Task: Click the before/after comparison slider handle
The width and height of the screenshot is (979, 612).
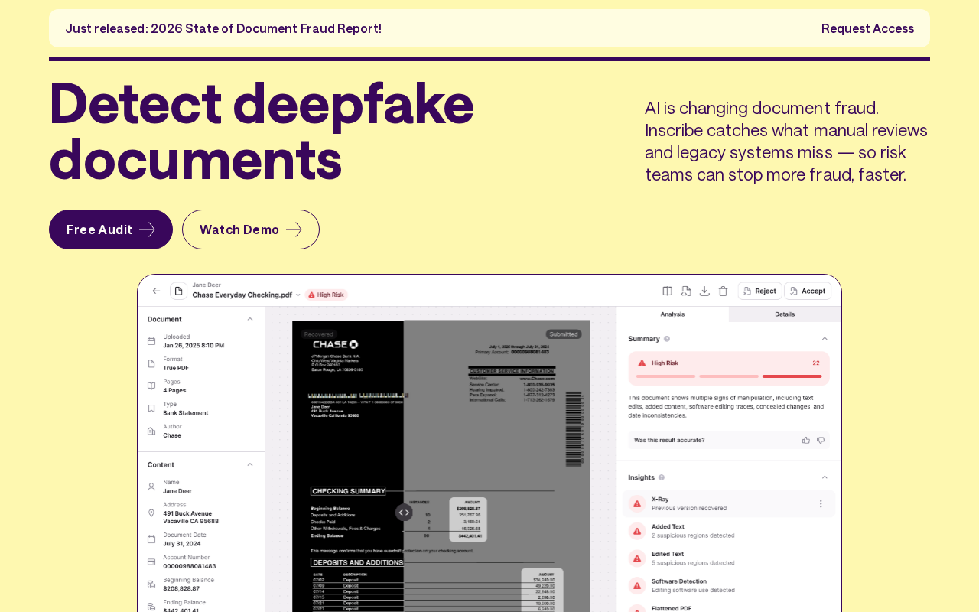Action: [x=404, y=513]
